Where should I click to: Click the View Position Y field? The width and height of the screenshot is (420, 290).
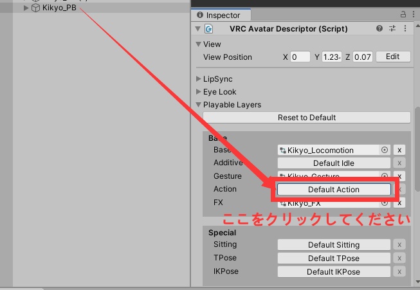point(332,57)
